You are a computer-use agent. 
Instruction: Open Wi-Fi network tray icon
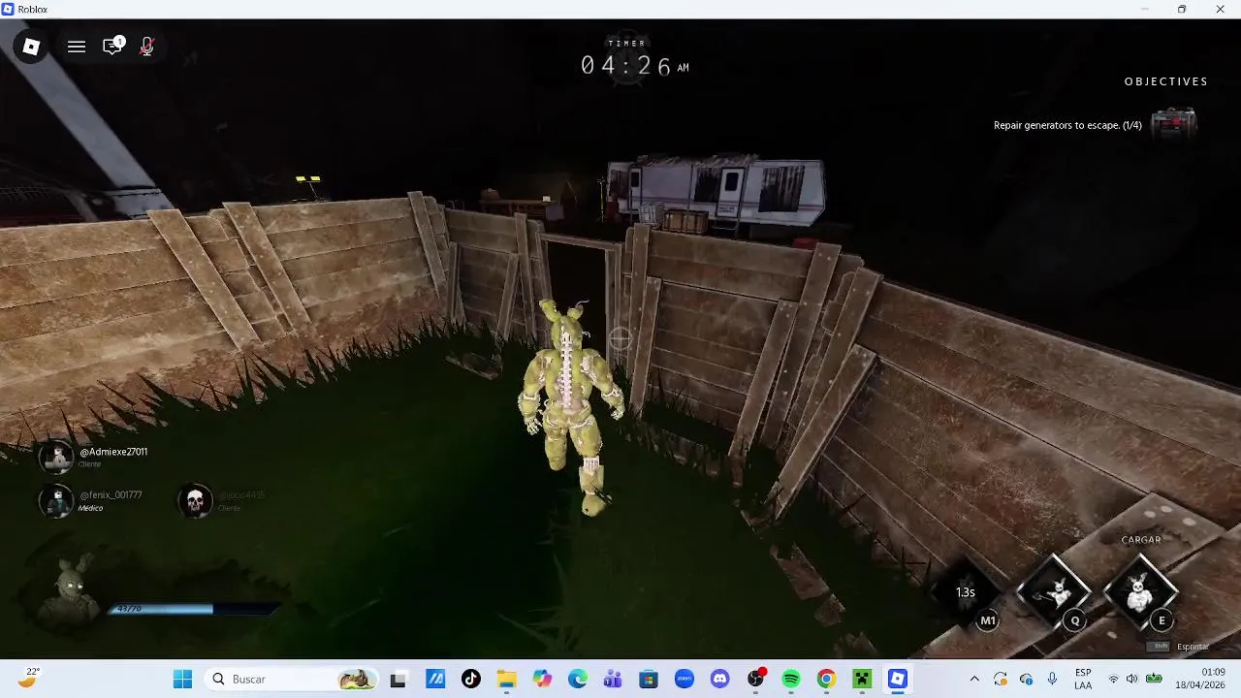(x=1113, y=679)
